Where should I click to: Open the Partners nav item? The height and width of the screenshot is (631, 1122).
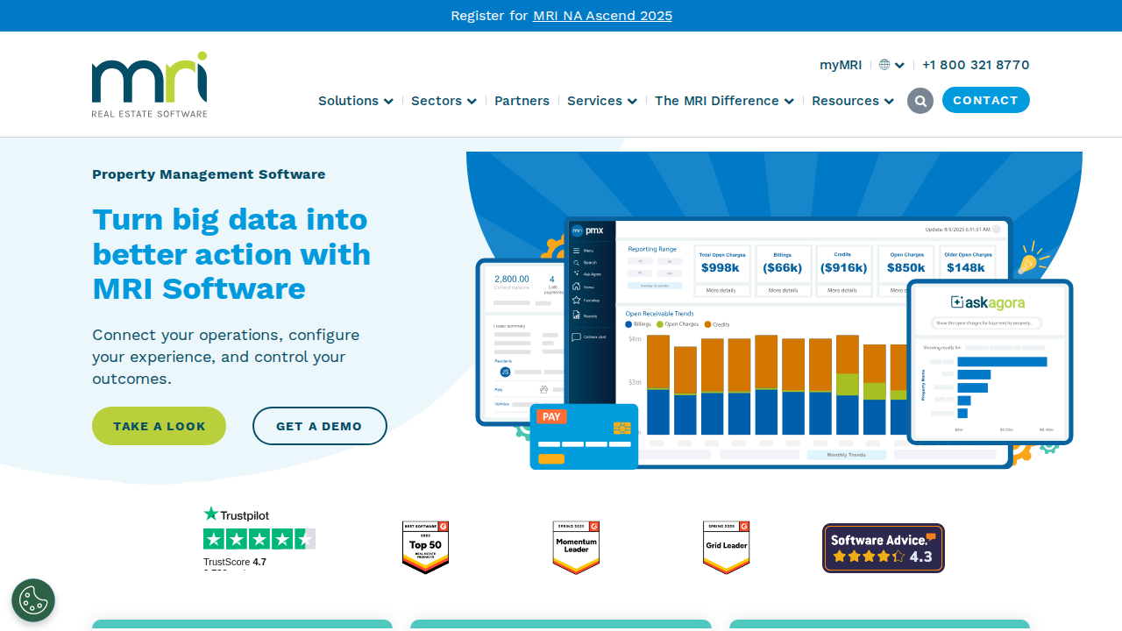coord(522,101)
